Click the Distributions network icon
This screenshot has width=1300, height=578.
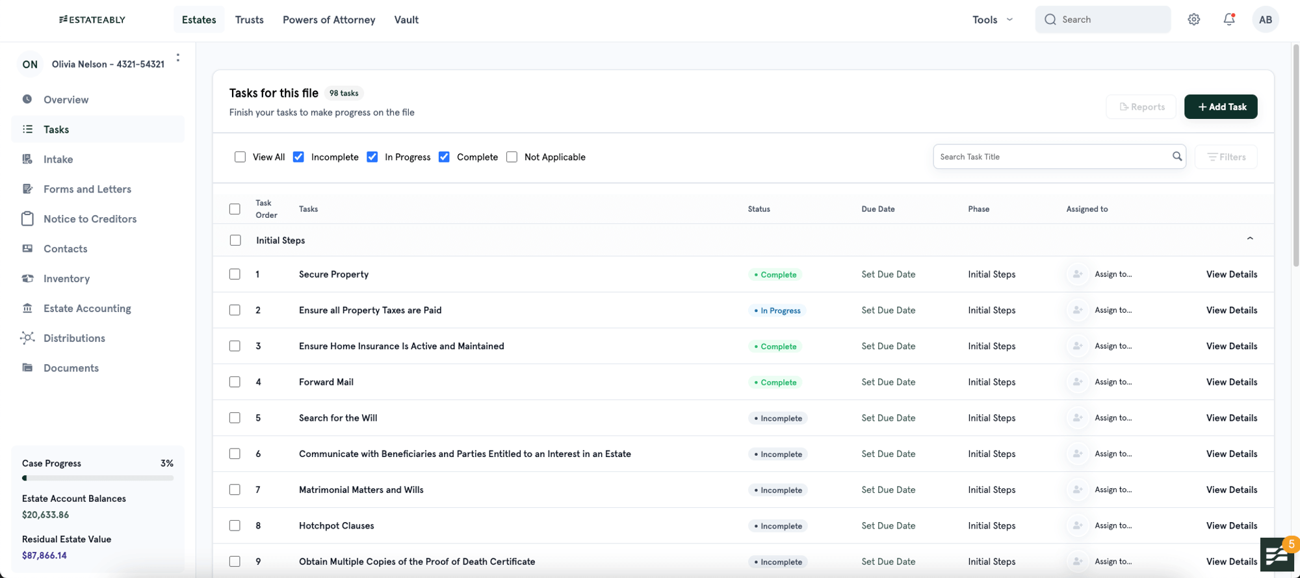coord(27,338)
